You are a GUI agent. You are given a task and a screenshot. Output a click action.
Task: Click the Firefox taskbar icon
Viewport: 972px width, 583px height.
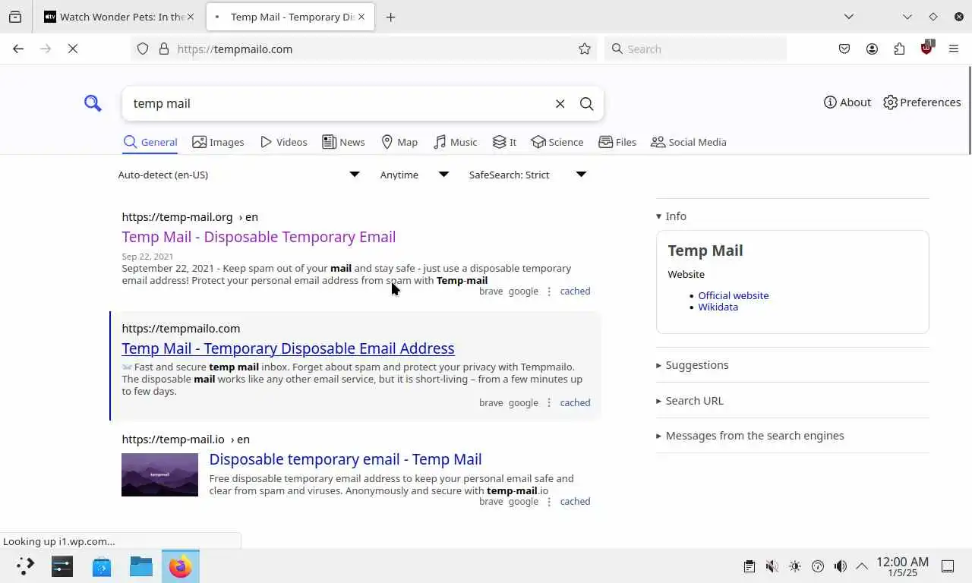pos(181,566)
